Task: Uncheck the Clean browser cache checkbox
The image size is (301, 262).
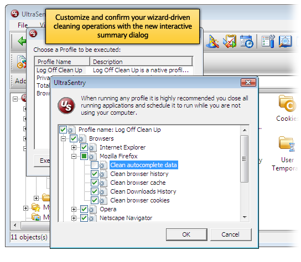Action: [95, 183]
